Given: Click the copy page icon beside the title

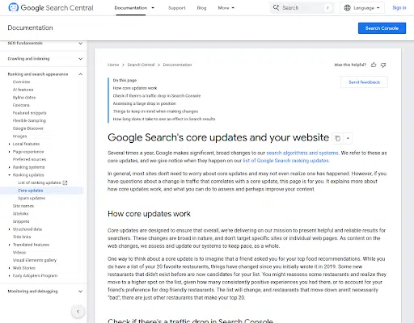Looking at the screenshot, I should (x=337, y=138).
